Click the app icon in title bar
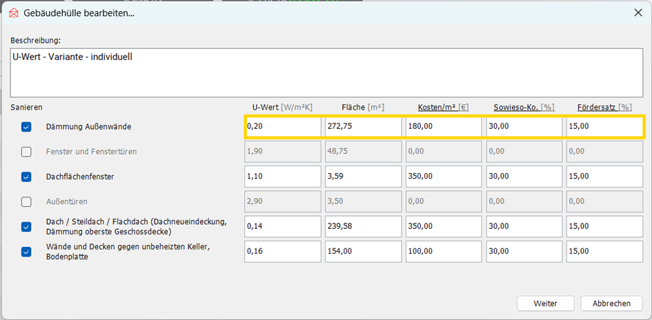 pos(13,12)
